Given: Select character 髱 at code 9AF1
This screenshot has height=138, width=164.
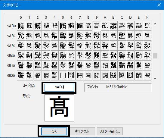Looking at the screenshot, I should [29, 46].
